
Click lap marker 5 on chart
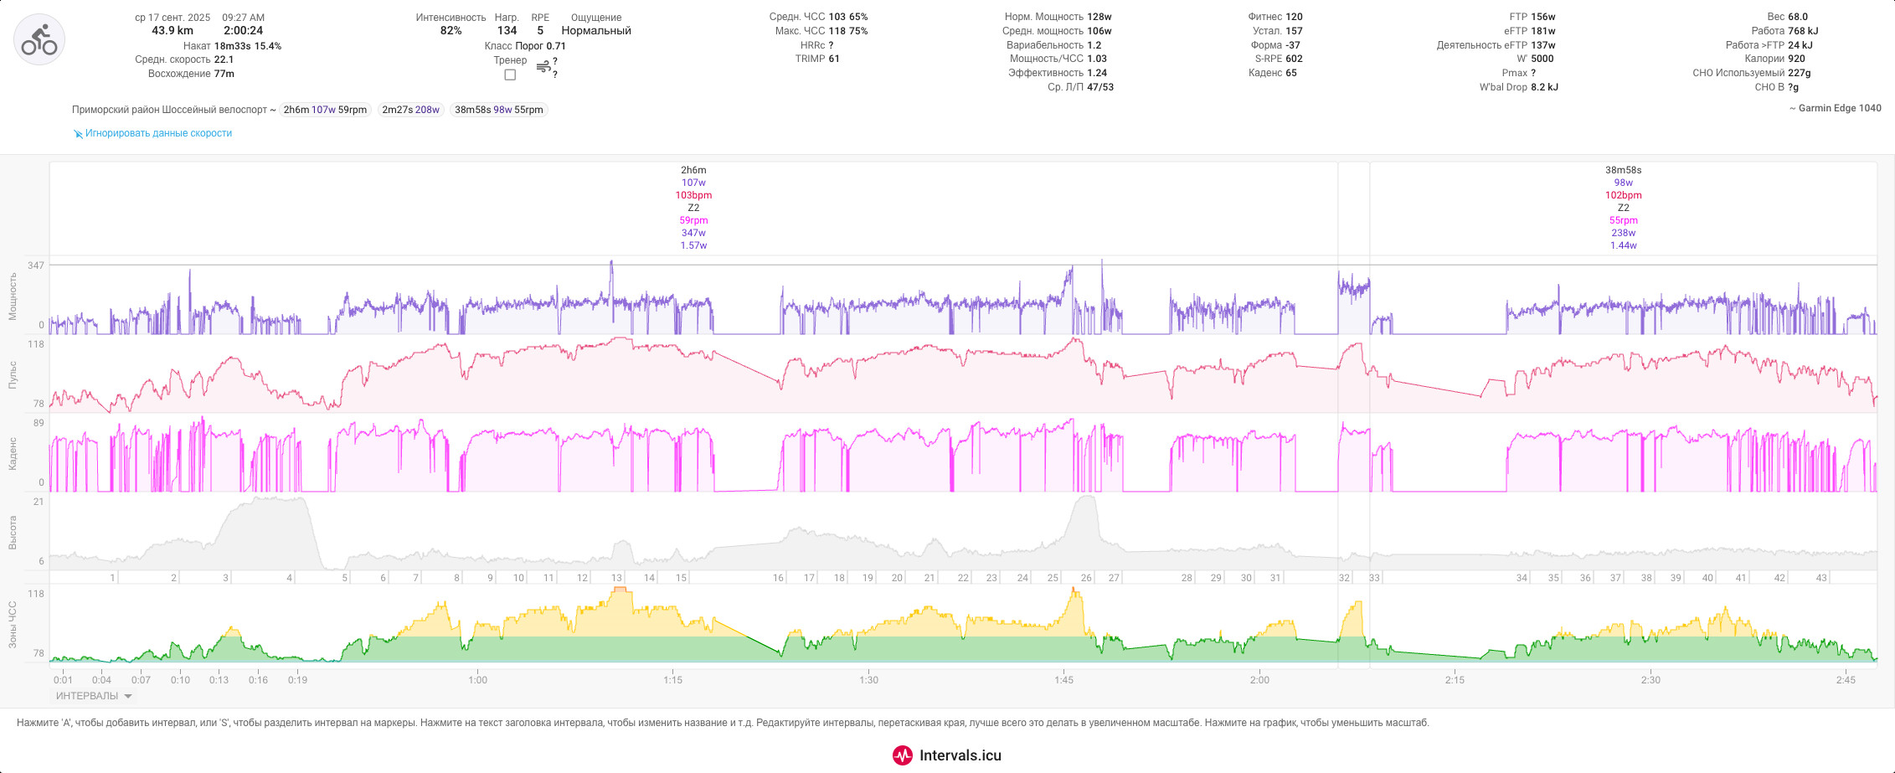click(344, 578)
